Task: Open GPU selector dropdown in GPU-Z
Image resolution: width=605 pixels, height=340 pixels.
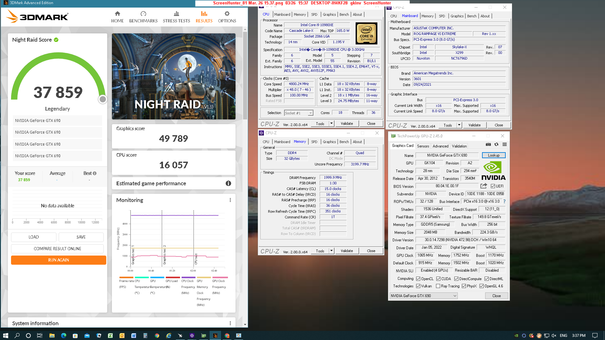Action: [x=423, y=296]
